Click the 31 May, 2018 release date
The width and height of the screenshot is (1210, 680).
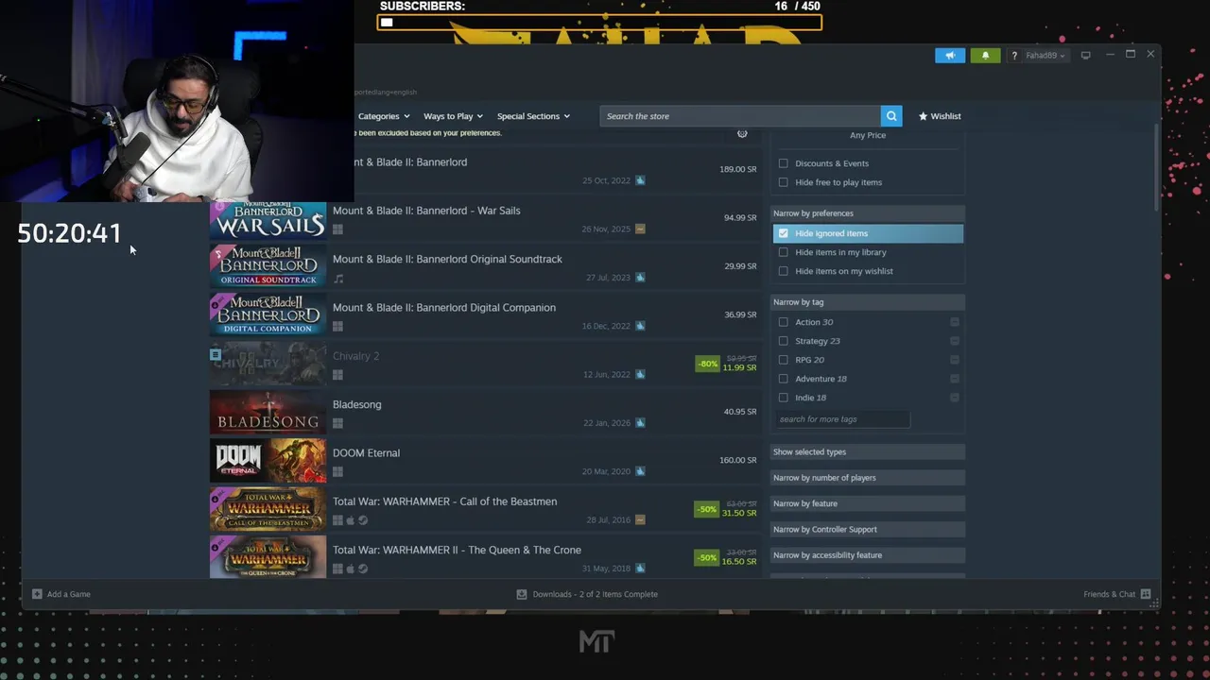coord(606,569)
